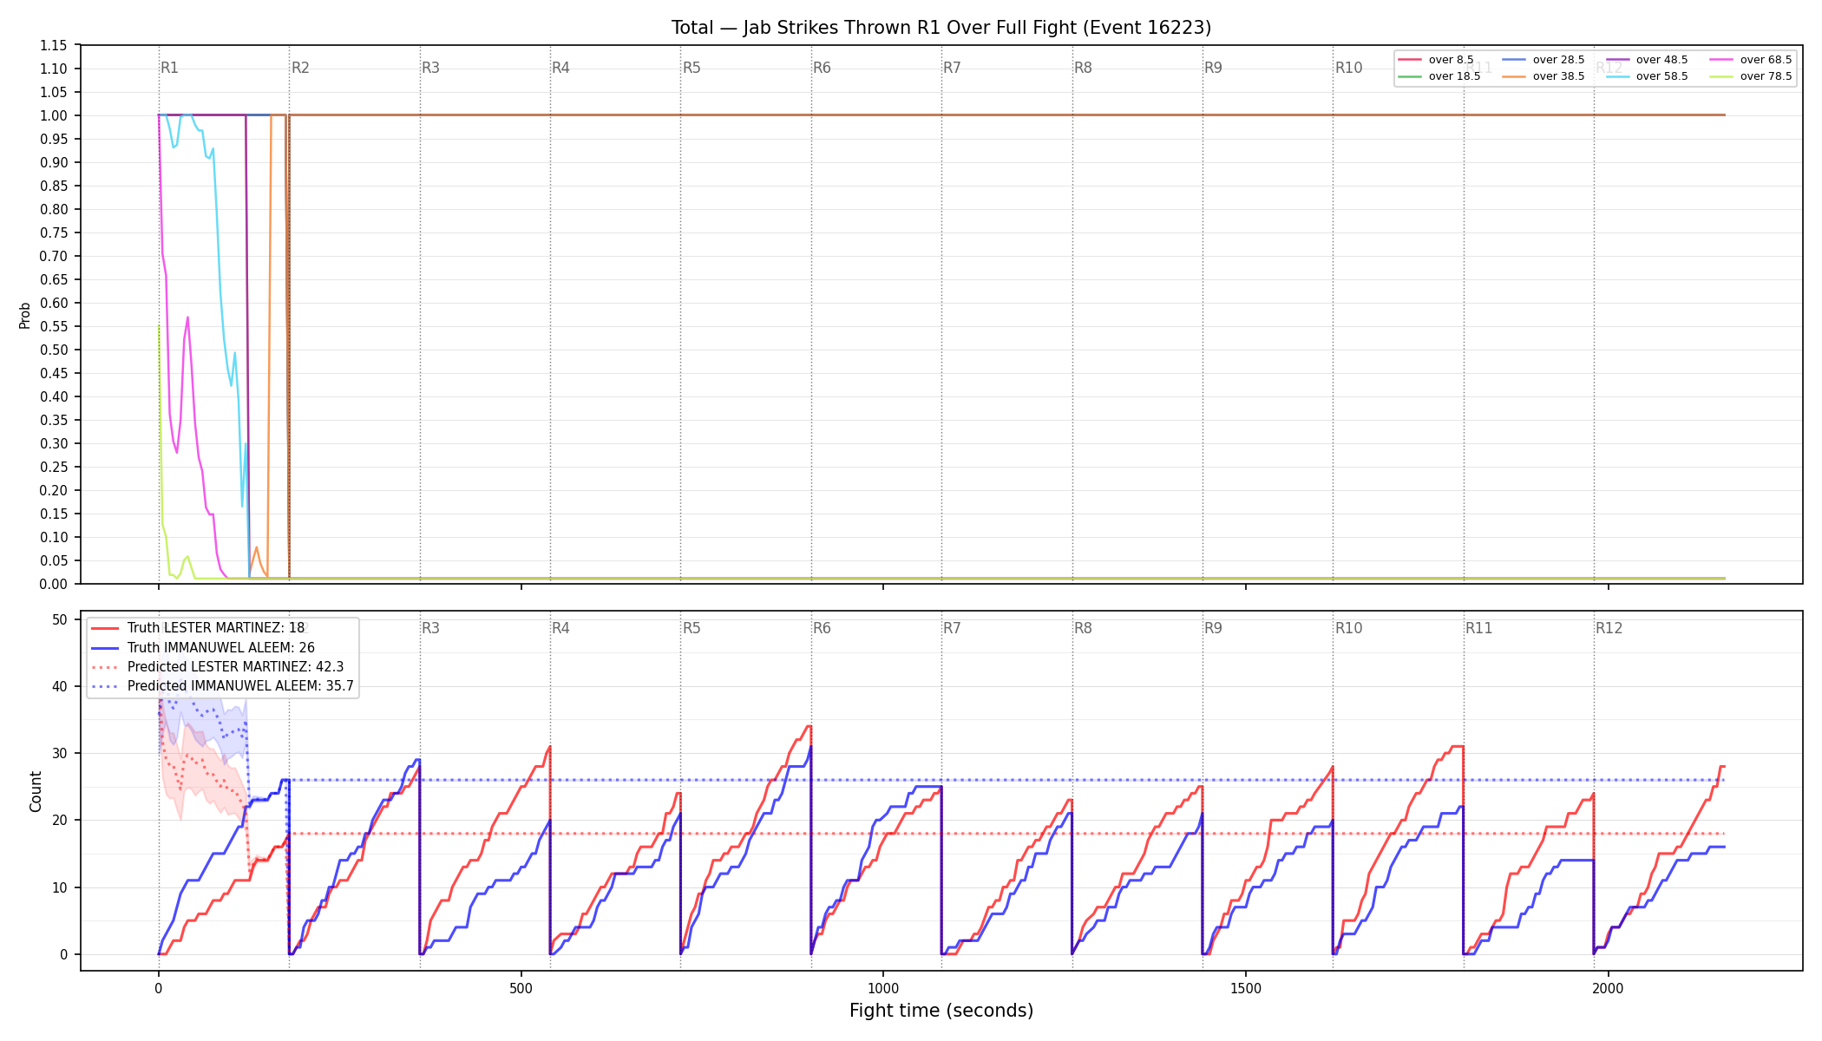Click the R4 round label in the count chart
The width and height of the screenshot is (1822, 1041).
coord(560,628)
